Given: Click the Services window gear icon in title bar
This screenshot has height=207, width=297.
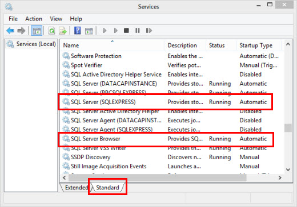Looking at the screenshot, I should [9, 7].
